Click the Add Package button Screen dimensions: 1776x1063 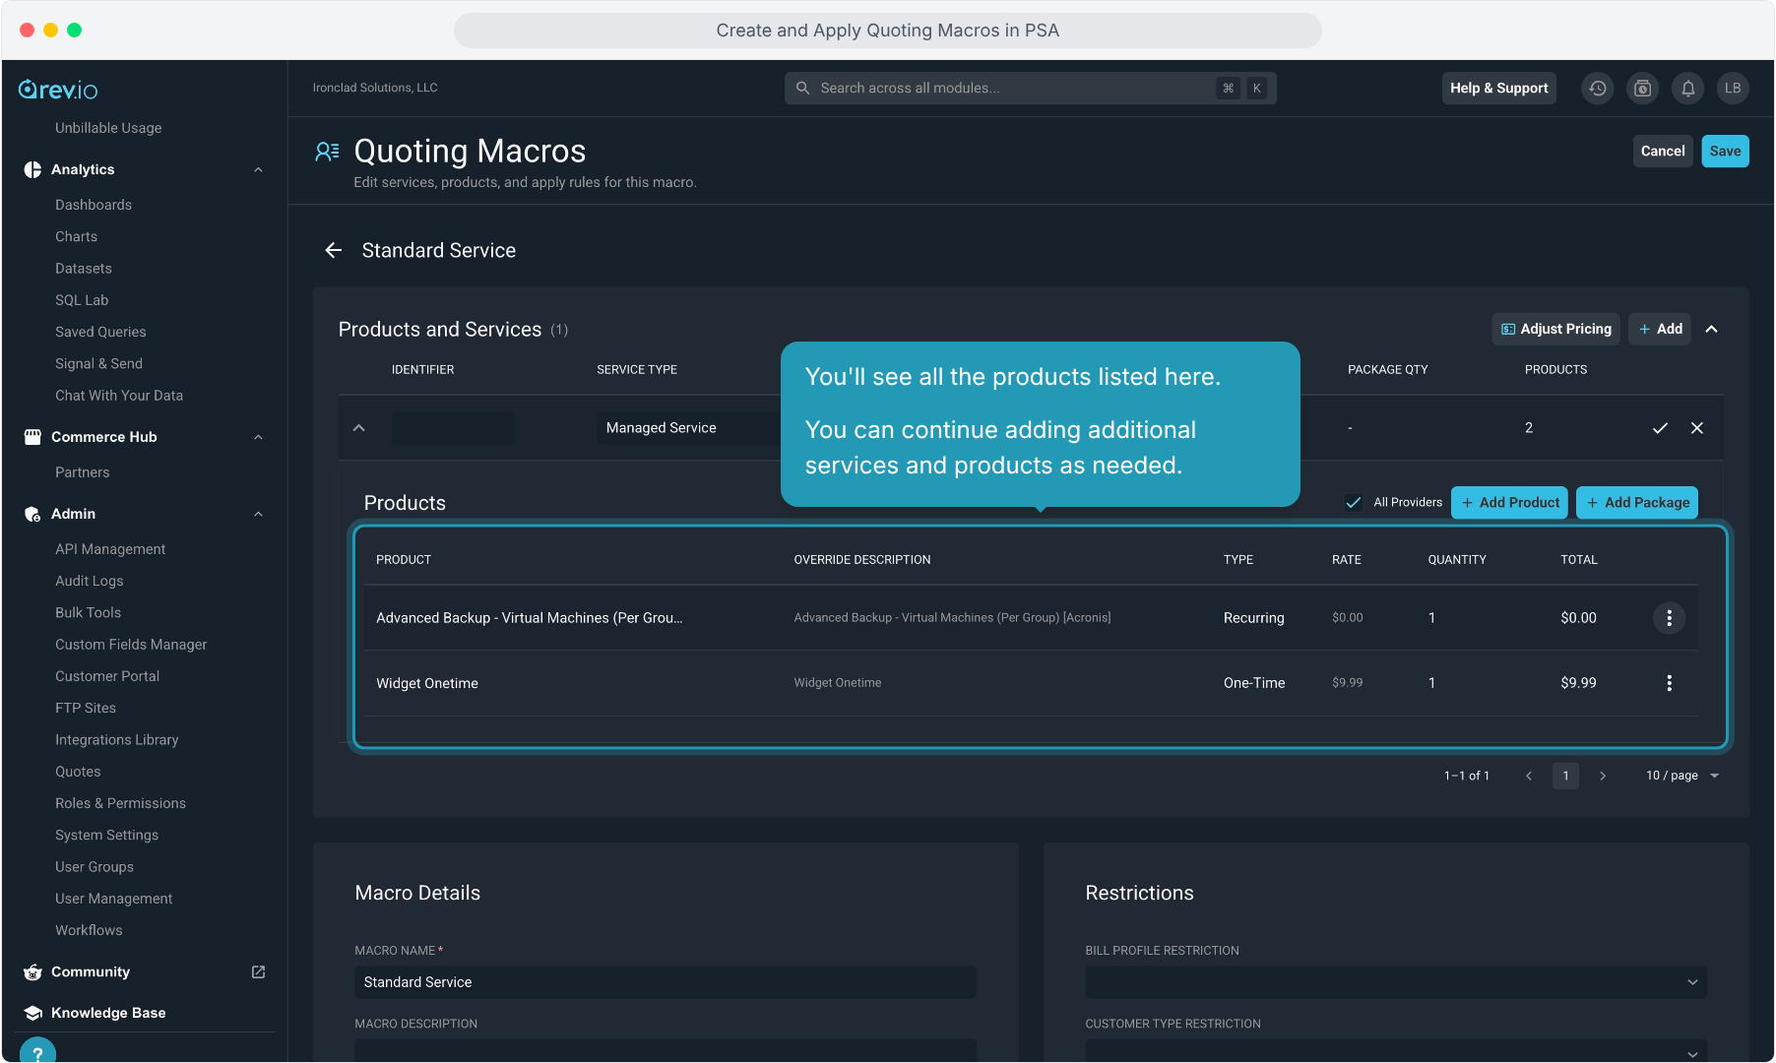pos(1637,502)
